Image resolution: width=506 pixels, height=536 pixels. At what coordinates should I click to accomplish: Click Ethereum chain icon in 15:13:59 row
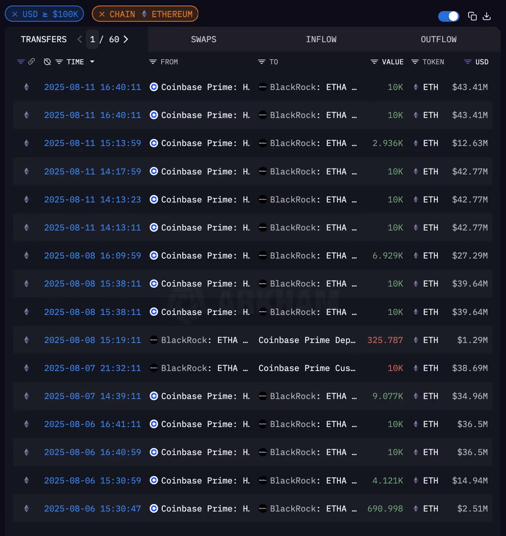[26, 143]
